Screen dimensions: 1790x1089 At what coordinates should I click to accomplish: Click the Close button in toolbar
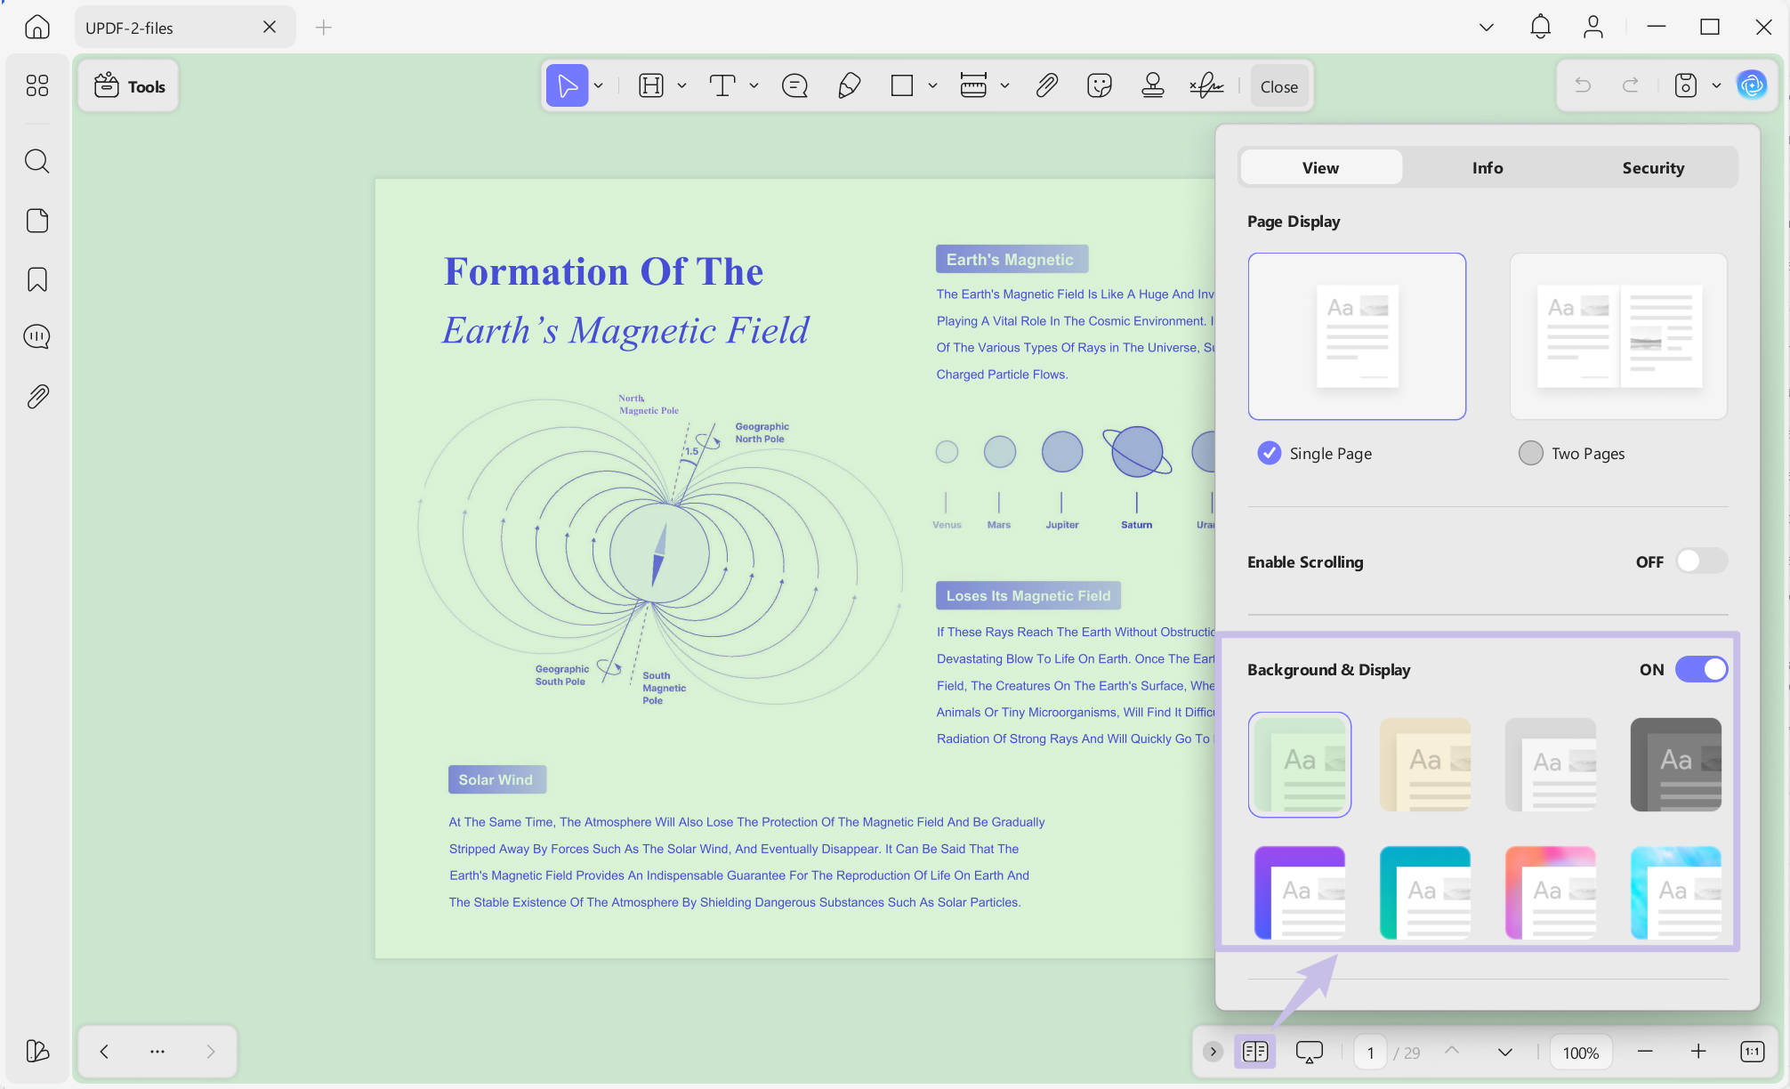click(1278, 86)
